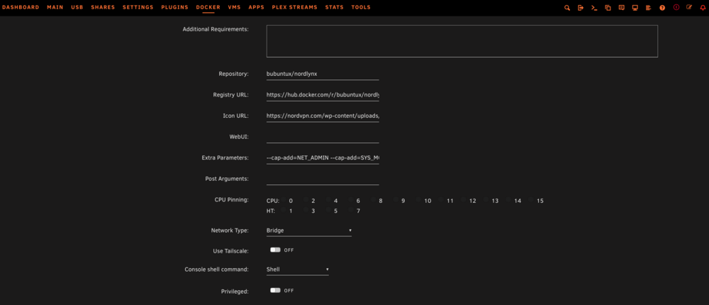
Task: Check HT pinning box for thread 1
Action: click(x=284, y=211)
